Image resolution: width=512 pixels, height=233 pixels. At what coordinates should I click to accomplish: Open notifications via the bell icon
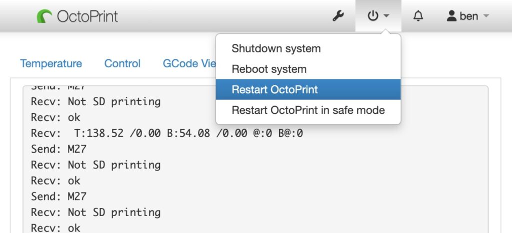(x=418, y=16)
